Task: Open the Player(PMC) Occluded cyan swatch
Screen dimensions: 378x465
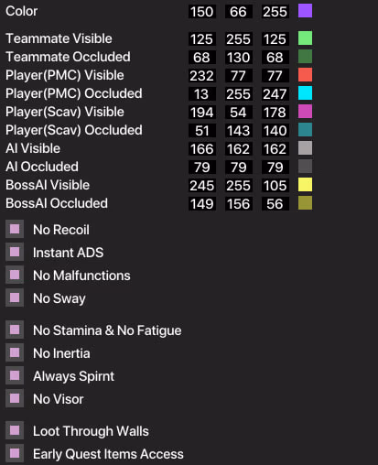Action: [305, 93]
